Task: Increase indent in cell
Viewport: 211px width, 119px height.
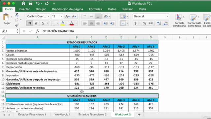Action: point(112,23)
